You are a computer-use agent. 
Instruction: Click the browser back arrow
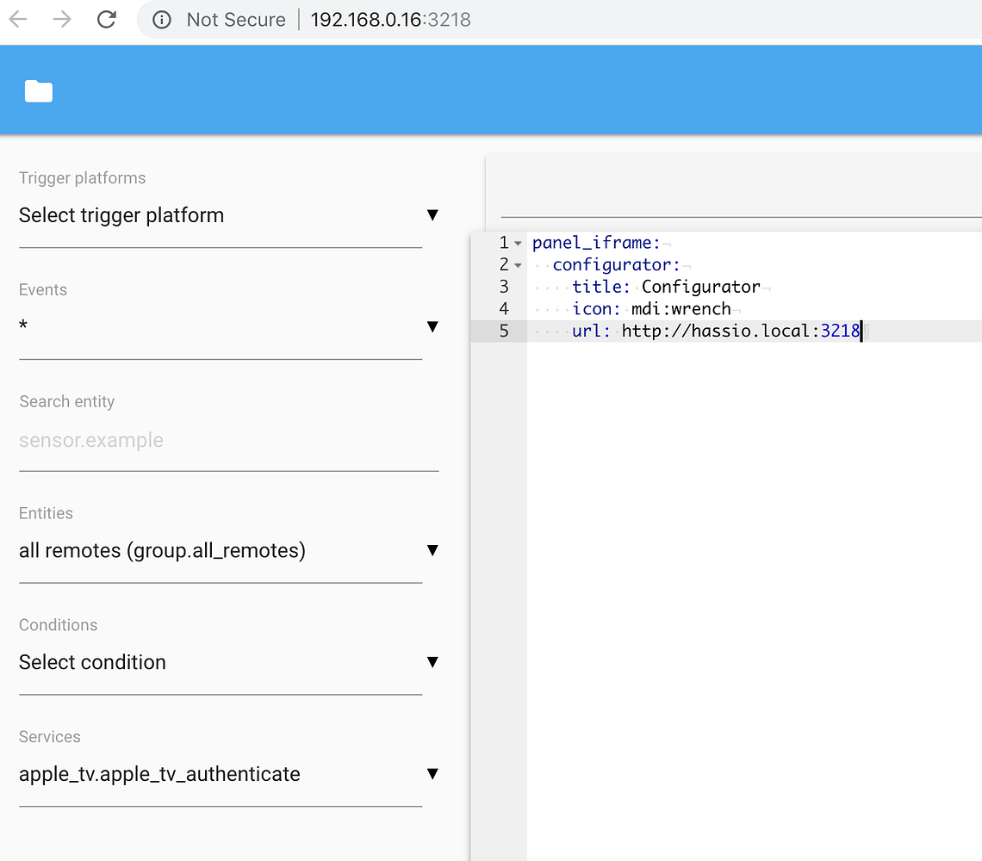pyautogui.click(x=17, y=19)
